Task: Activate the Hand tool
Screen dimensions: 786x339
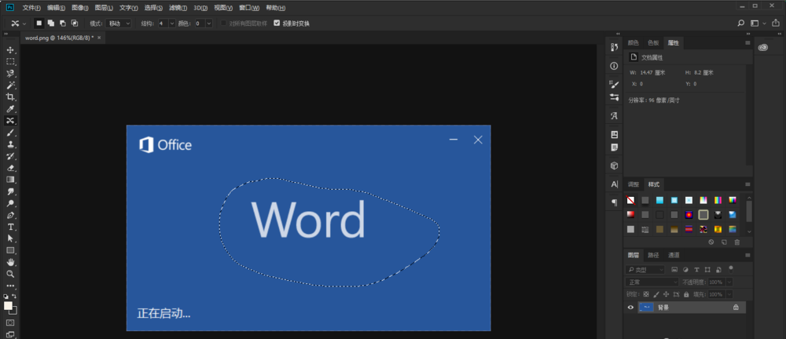Action: (11, 261)
